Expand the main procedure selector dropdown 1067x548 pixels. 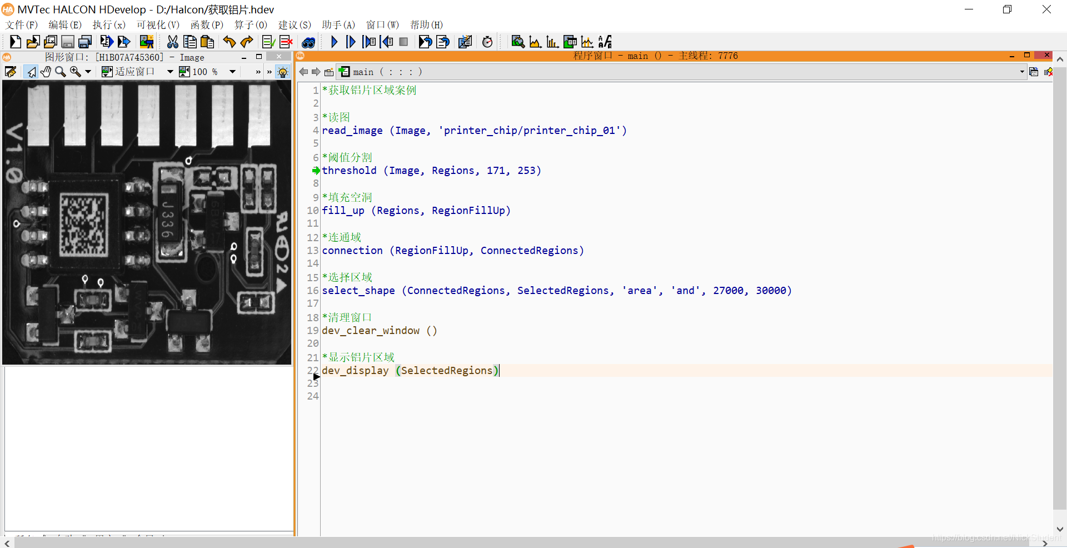pyautogui.click(x=1021, y=72)
